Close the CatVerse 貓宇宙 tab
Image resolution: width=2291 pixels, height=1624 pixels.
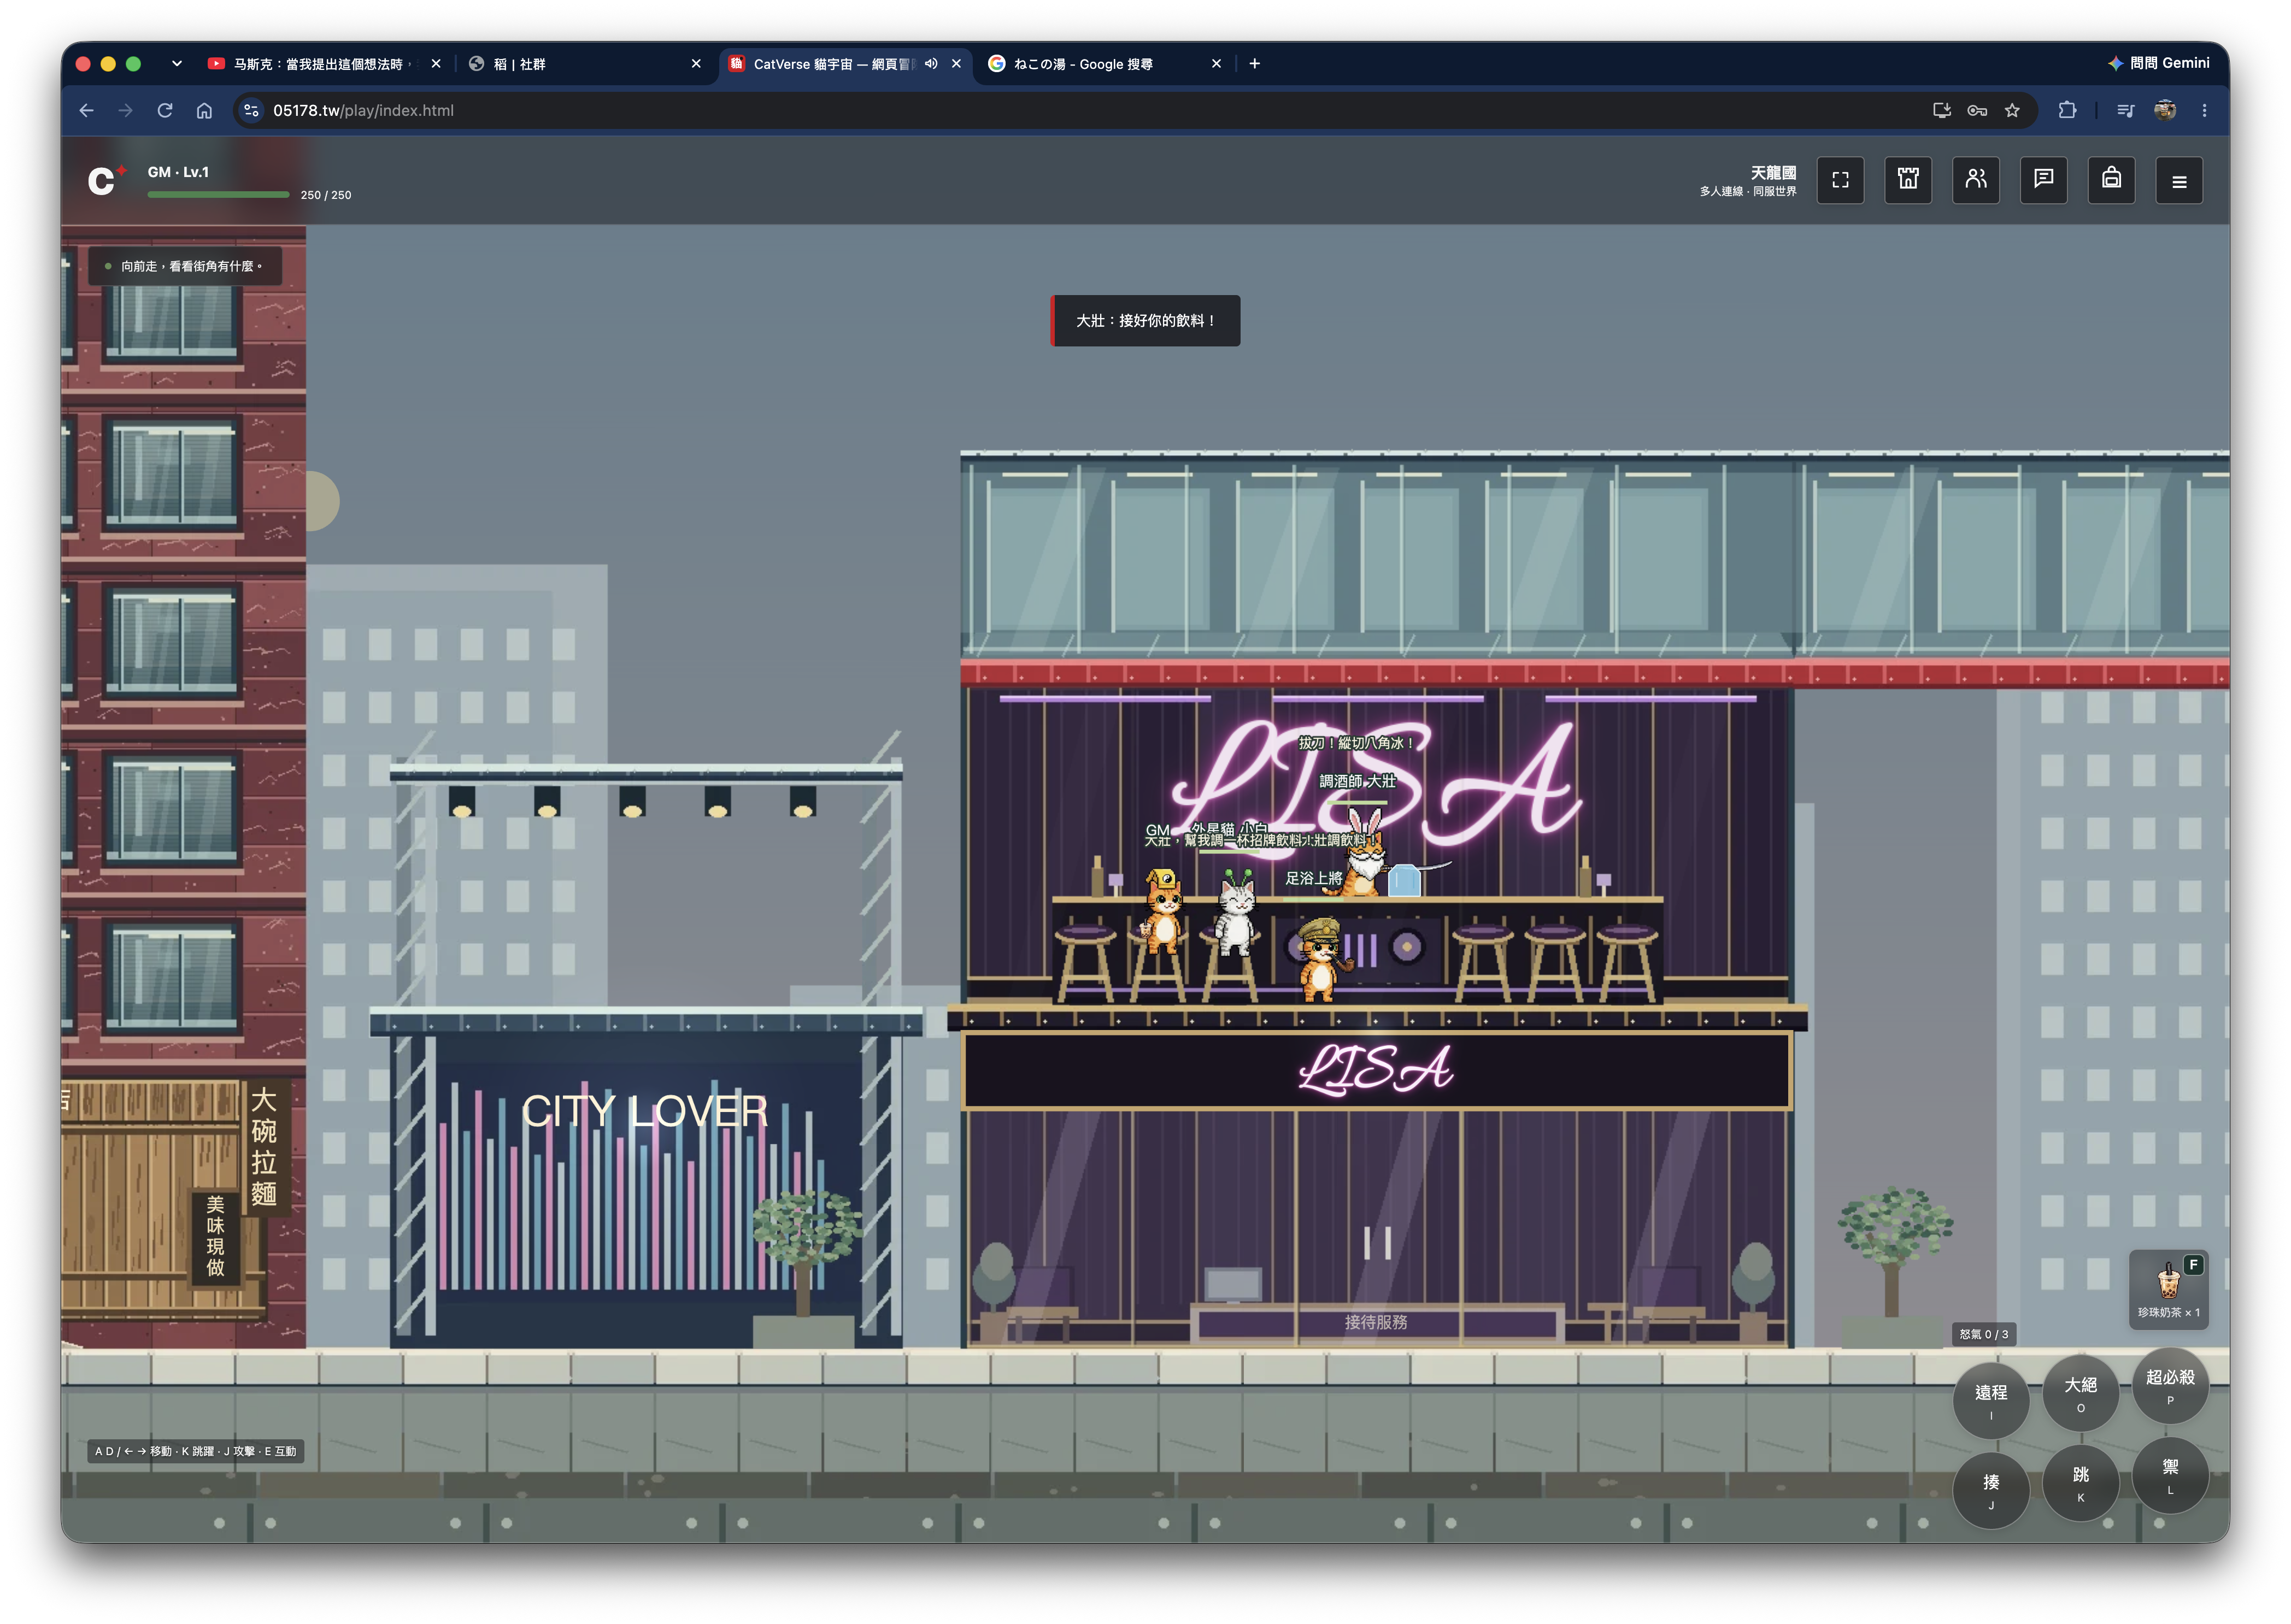coord(956,64)
